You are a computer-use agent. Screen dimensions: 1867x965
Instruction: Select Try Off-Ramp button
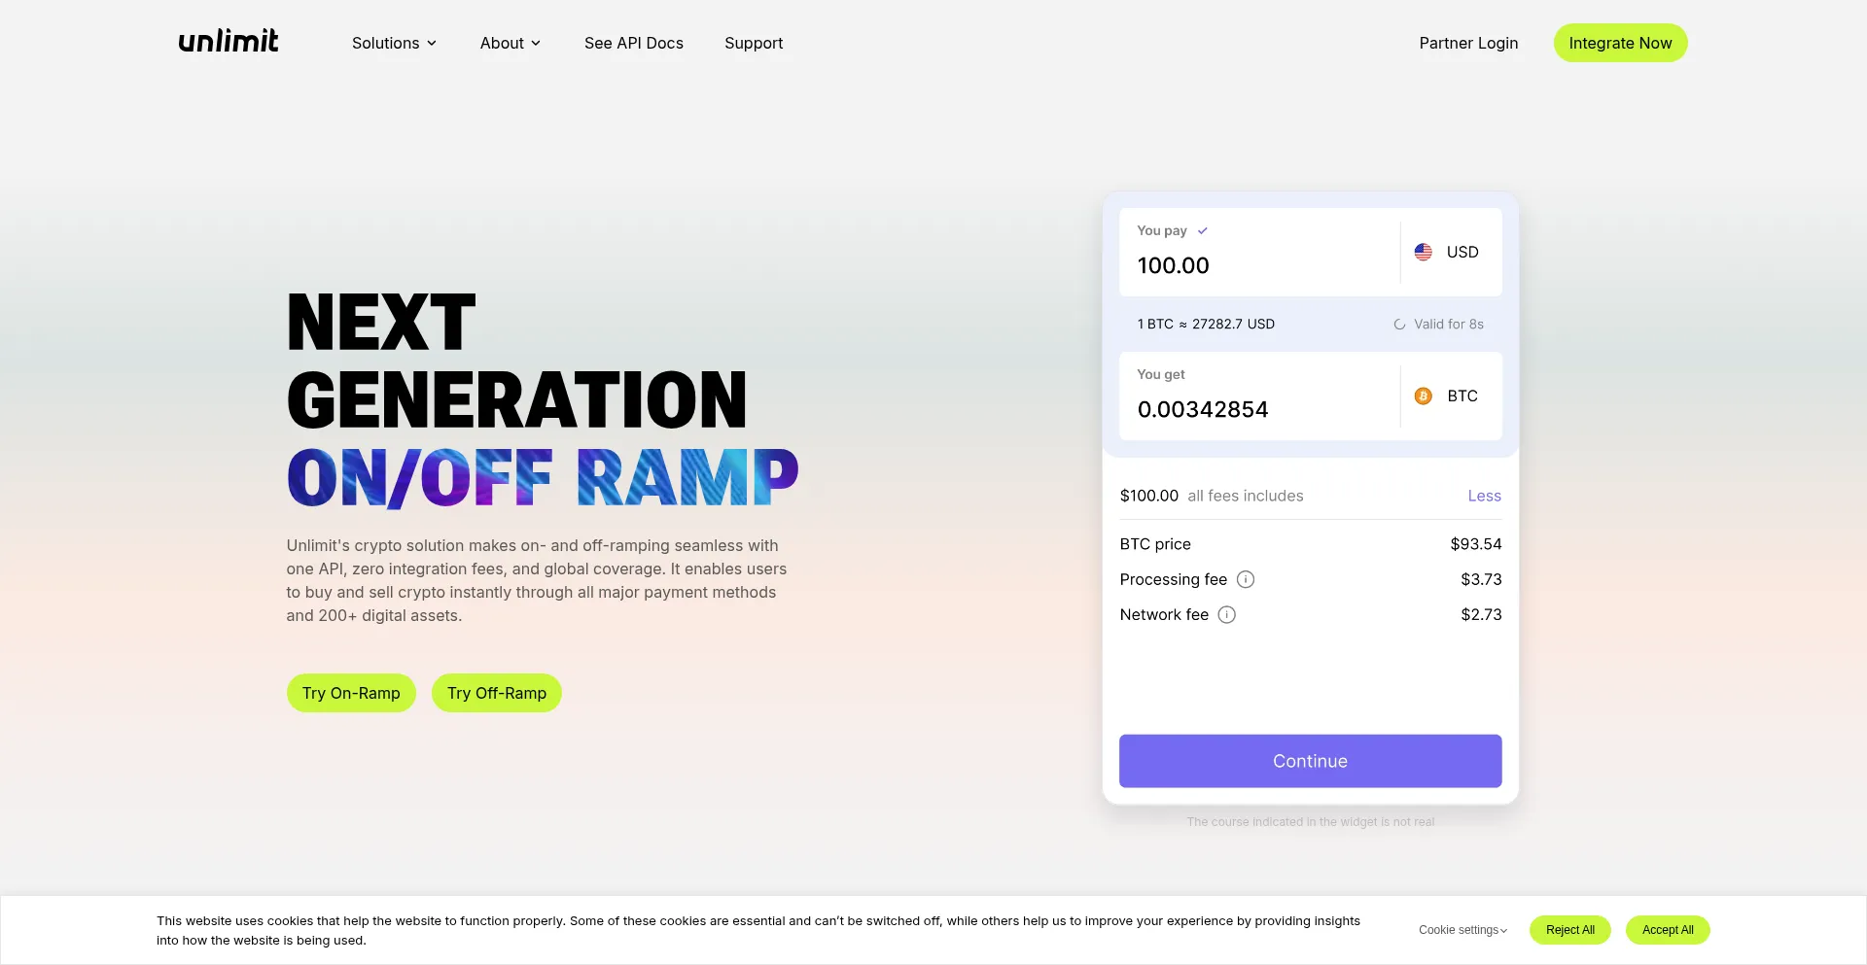496,693
